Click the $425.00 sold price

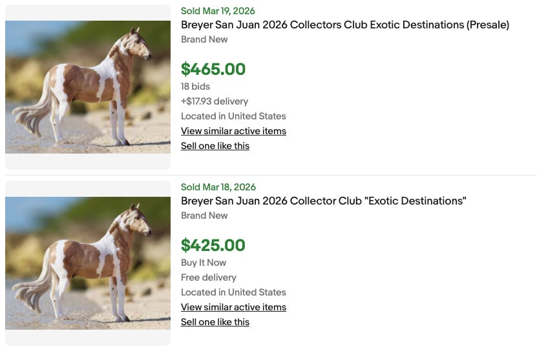[x=213, y=245]
